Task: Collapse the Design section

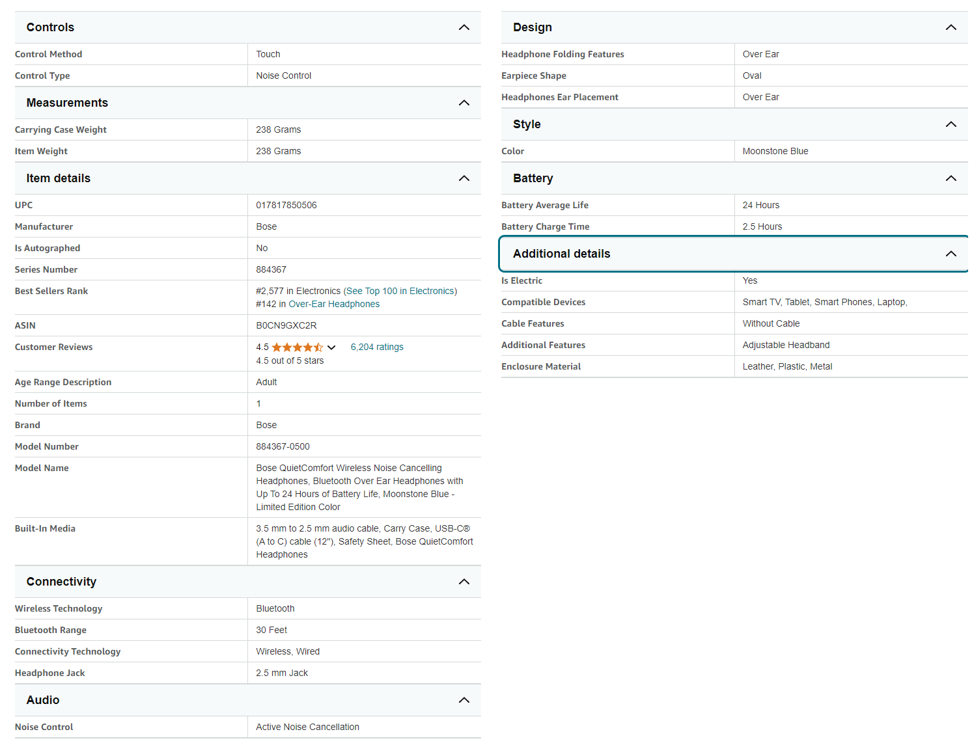Action: point(734,27)
